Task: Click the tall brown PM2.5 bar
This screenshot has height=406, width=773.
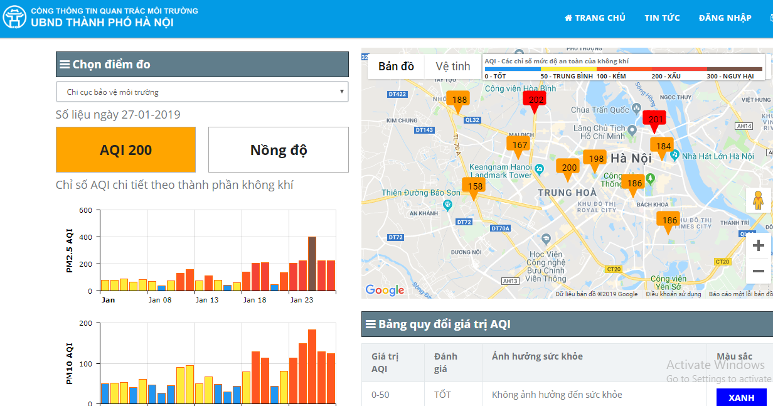Action: (x=312, y=264)
